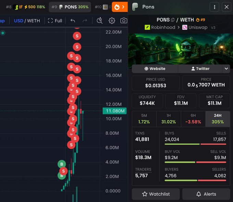Click the topmost full S sell marker near 22.00M
The image size is (233, 202).
(x=77, y=36)
